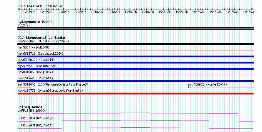Image resolution: width=262 pixels, height=132 pixels.
Task: Select the Cytogenetic Bands track title
Action: (x=35, y=22)
